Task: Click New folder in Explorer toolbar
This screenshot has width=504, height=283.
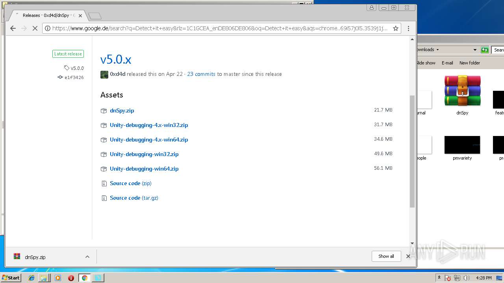Action: click(x=470, y=63)
